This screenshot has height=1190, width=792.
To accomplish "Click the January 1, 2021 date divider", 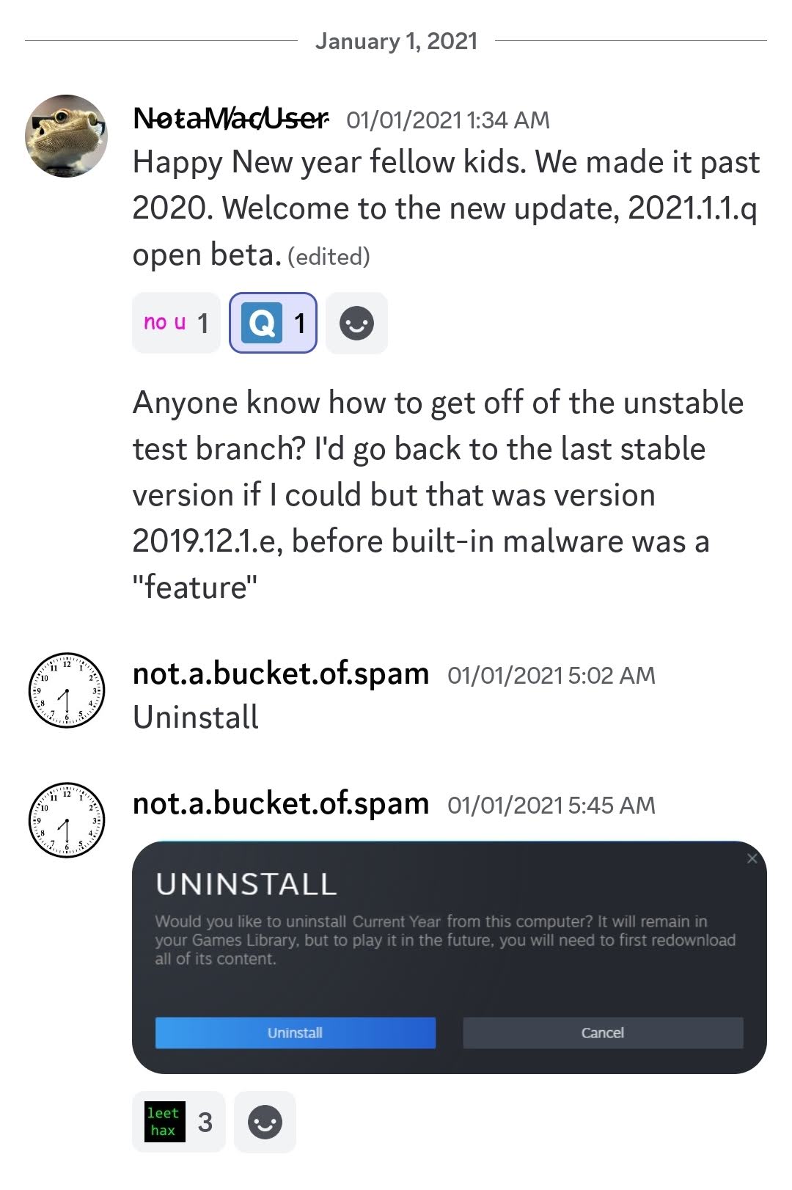I will (396, 41).
